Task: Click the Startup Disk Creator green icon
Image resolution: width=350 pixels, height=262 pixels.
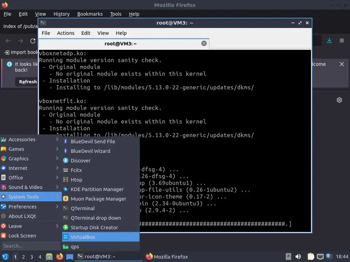Action: coord(65,227)
